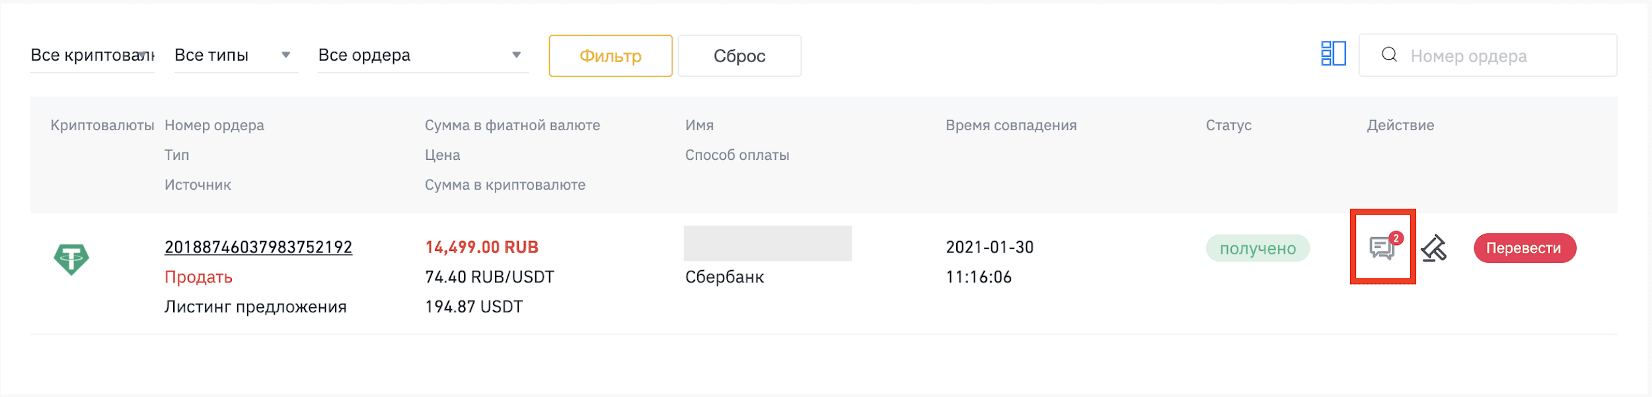Click the Сброс button

739,56
